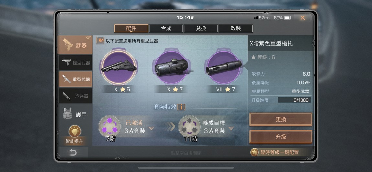Collapse the 武器 category expander triangle
372x172 pixels.
[88, 38]
